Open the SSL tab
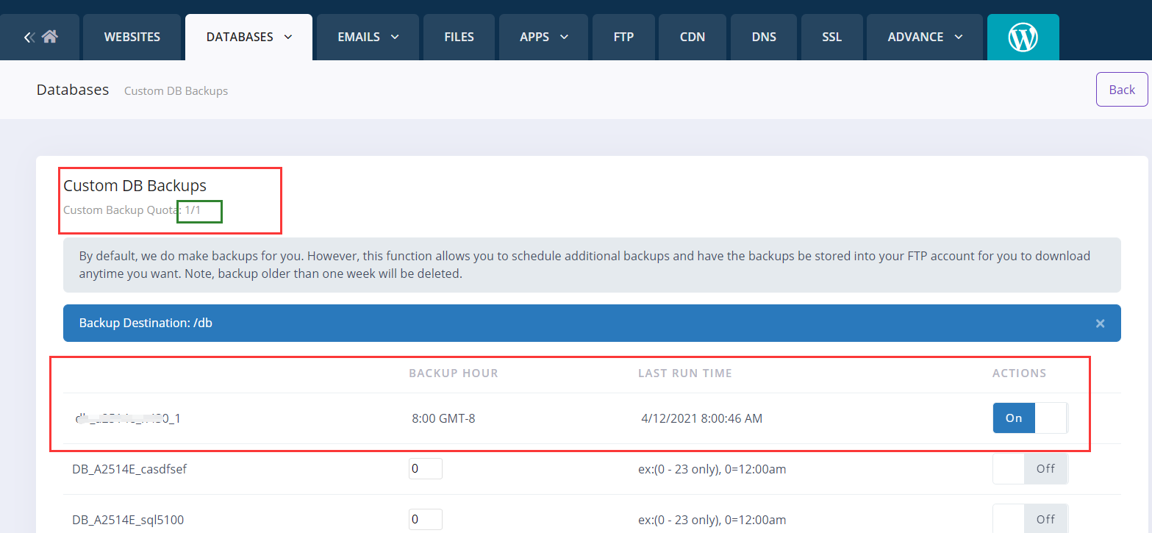Screen dimensions: 1152x533 [831, 37]
